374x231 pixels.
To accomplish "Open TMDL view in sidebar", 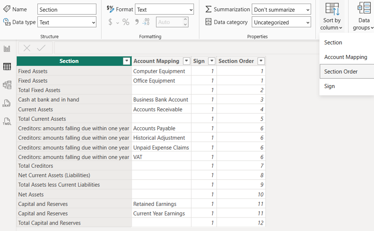I will pyautogui.click(x=7, y=121).
